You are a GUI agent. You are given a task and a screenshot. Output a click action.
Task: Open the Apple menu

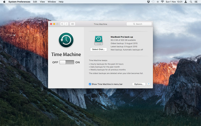[4, 2]
